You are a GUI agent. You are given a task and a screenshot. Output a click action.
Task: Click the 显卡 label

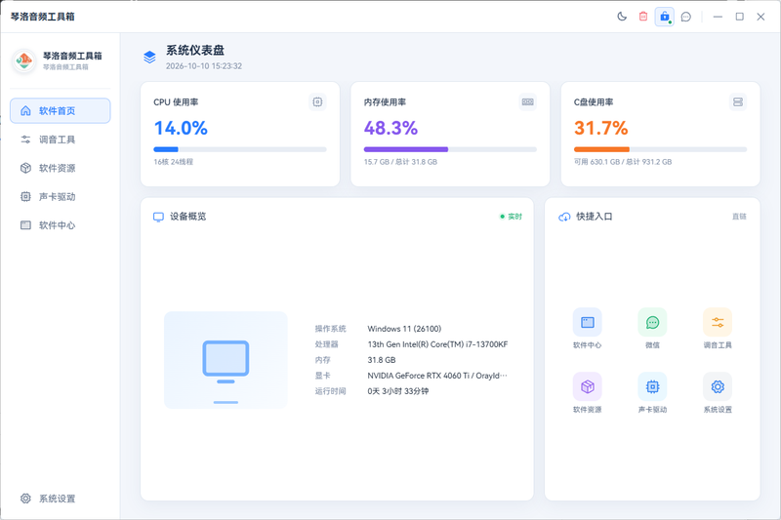click(x=322, y=376)
